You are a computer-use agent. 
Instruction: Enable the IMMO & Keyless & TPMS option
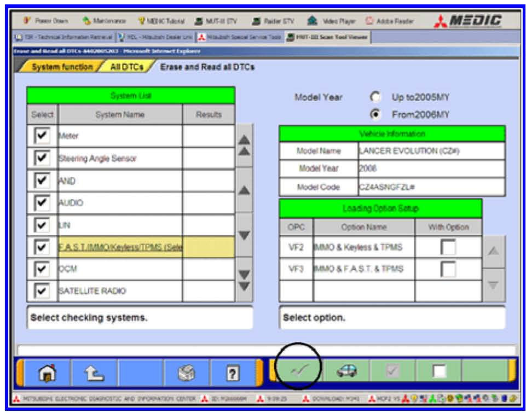coord(448,248)
